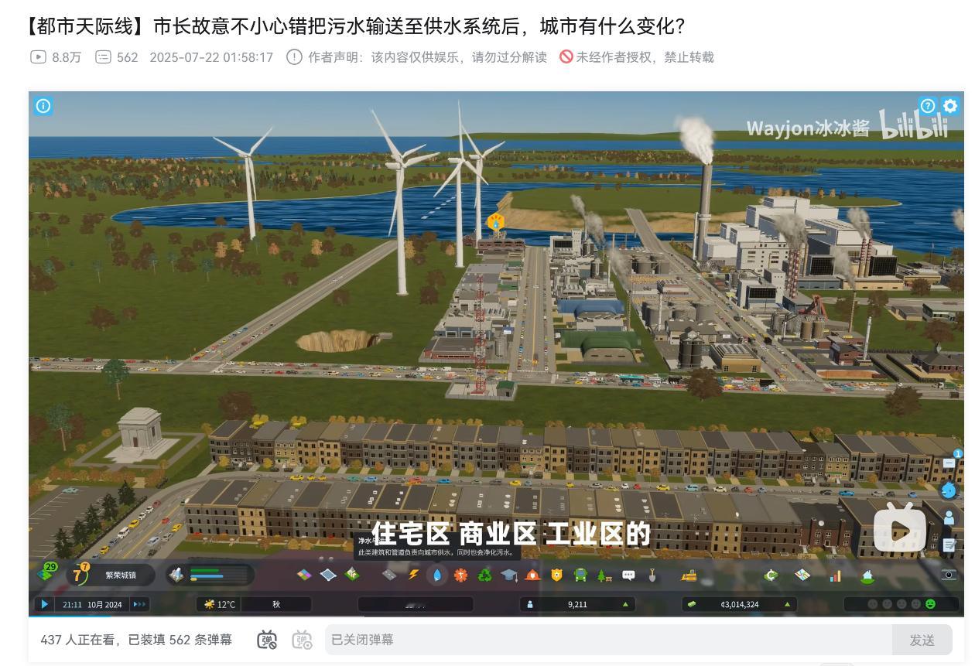Open the map info views icon
The image size is (975, 666).
802,575
